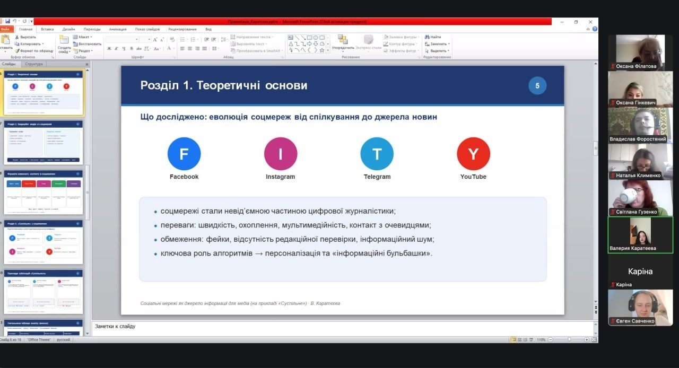Viewport: 679px width, 368px height.
Task: Click the Undo arrow in quick access toolbar
Action: tap(14, 21)
